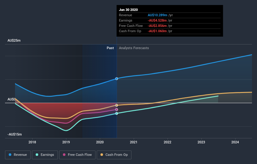
Task: Click the AU$10.289m revenue value
Action: pos(157,15)
